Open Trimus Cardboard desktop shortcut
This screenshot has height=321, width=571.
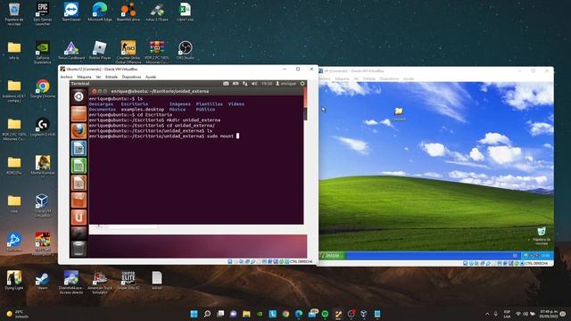pos(71,50)
